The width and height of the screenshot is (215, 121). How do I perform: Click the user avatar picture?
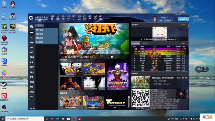[155, 19]
